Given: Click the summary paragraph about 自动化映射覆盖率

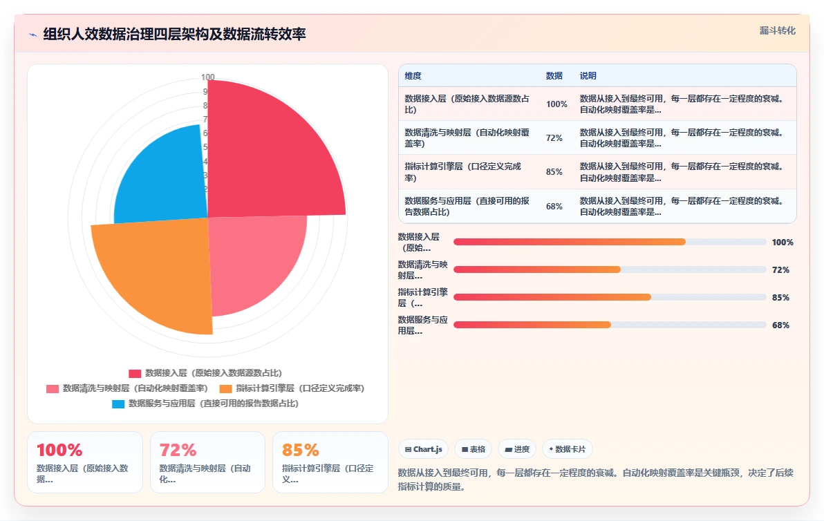Looking at the screenshot, I should (595, 480).
